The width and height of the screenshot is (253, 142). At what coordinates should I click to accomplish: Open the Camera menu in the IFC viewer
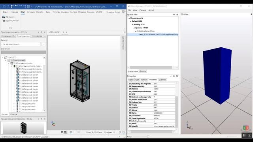(143, 10)
